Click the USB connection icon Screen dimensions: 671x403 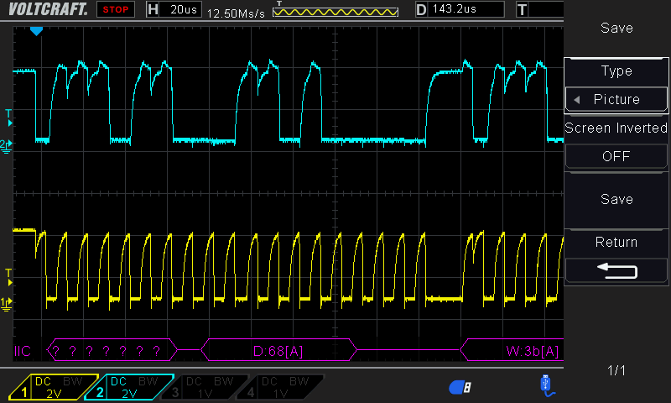pyautogui.click(x=545, y=385)
